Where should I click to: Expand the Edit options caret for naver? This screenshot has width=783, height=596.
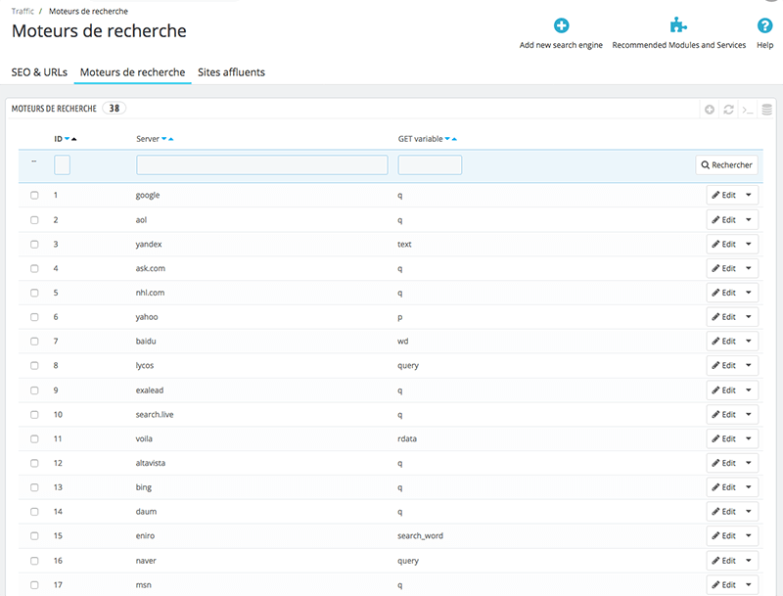pyautogui.click(x=749, y=561)
